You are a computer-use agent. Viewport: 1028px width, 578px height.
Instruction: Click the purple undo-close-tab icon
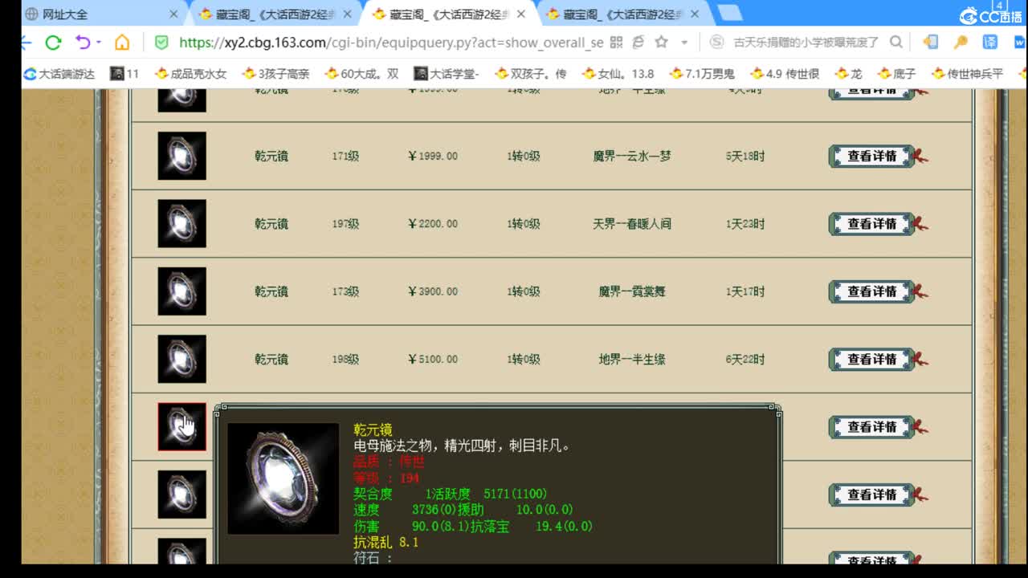click(x=82, y=43)
